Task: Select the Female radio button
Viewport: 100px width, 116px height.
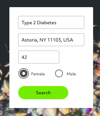Action: 24,73
